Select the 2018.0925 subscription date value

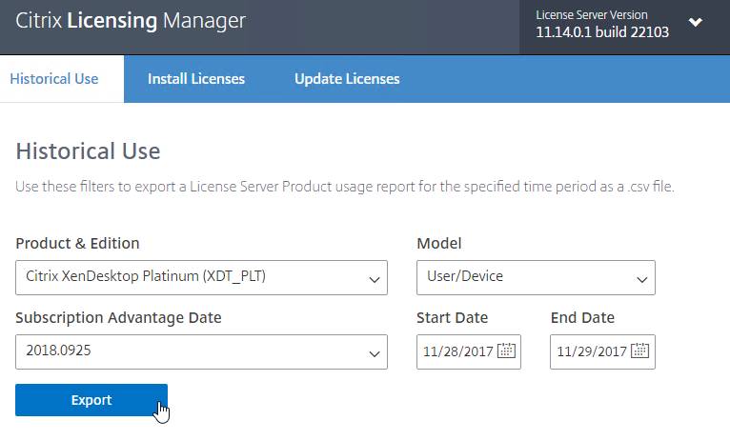[59, 351]
